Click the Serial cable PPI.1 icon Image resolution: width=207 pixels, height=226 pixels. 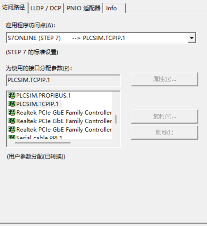(x=12, y=137)
